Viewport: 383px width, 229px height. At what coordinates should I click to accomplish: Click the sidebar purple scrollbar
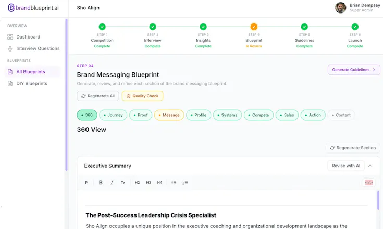coord(66,95)
